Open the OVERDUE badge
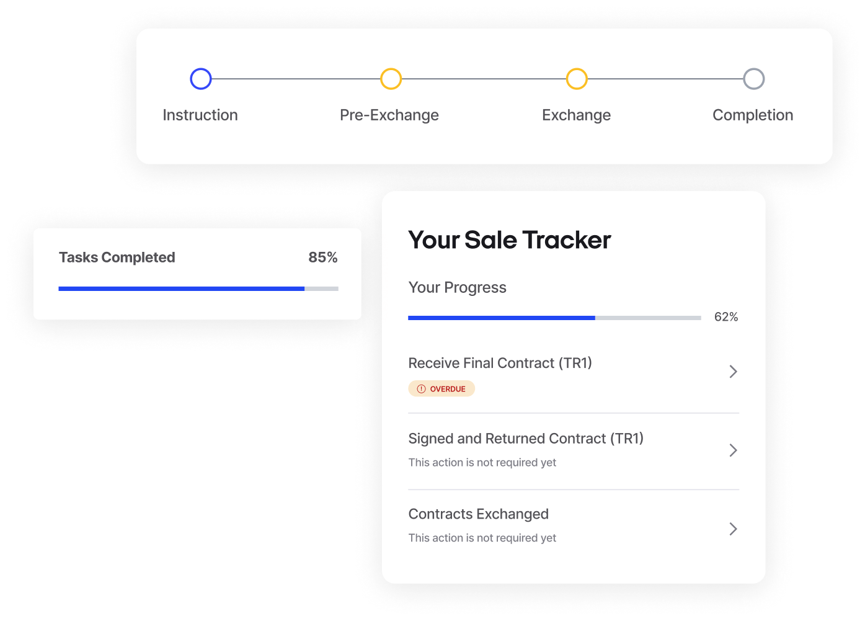This screenshot has height=621, width=865. pos(441,389)
